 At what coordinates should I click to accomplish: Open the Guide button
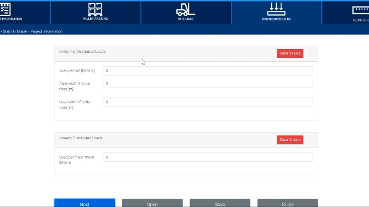pyautogui.click(x=288, y=203)
